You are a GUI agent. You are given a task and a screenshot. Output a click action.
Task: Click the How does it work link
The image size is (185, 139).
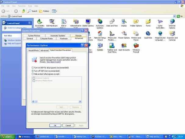tap(54, 62)
